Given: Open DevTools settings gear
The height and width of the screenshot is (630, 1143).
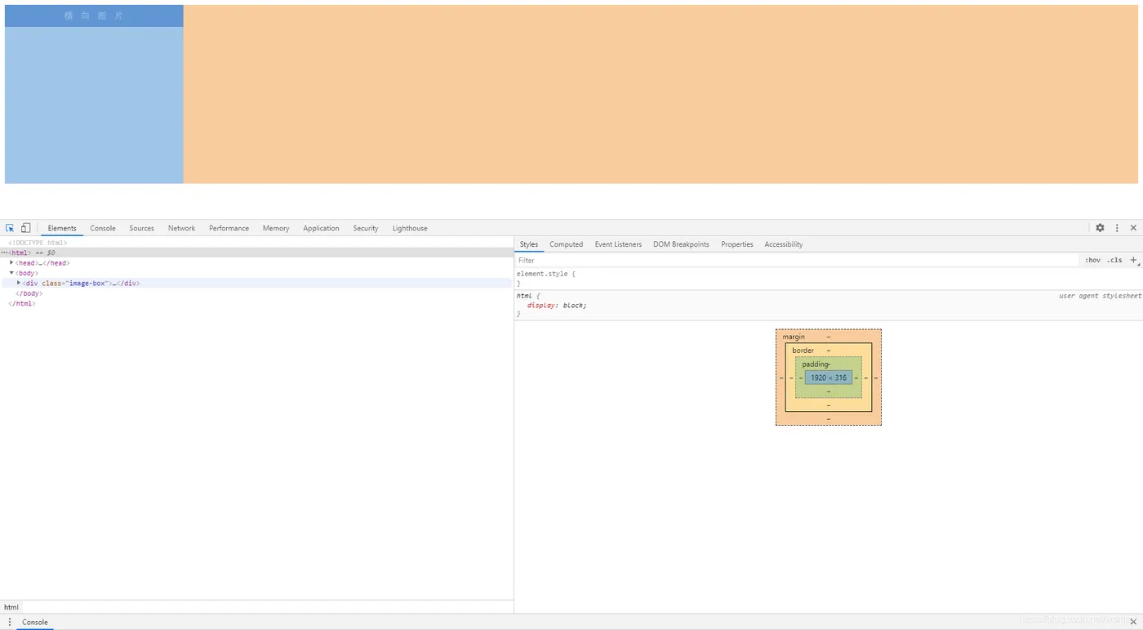Looking at the screenshot, I should point(1100,228).
